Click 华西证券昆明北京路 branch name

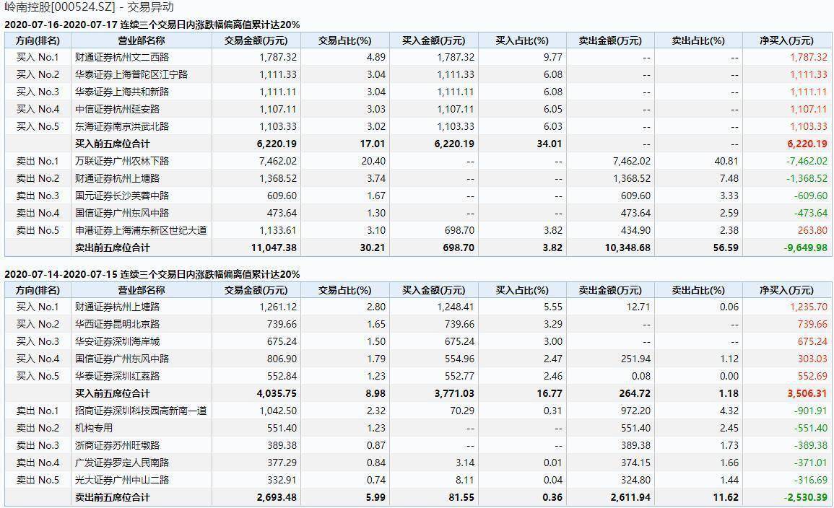point(117,324)
